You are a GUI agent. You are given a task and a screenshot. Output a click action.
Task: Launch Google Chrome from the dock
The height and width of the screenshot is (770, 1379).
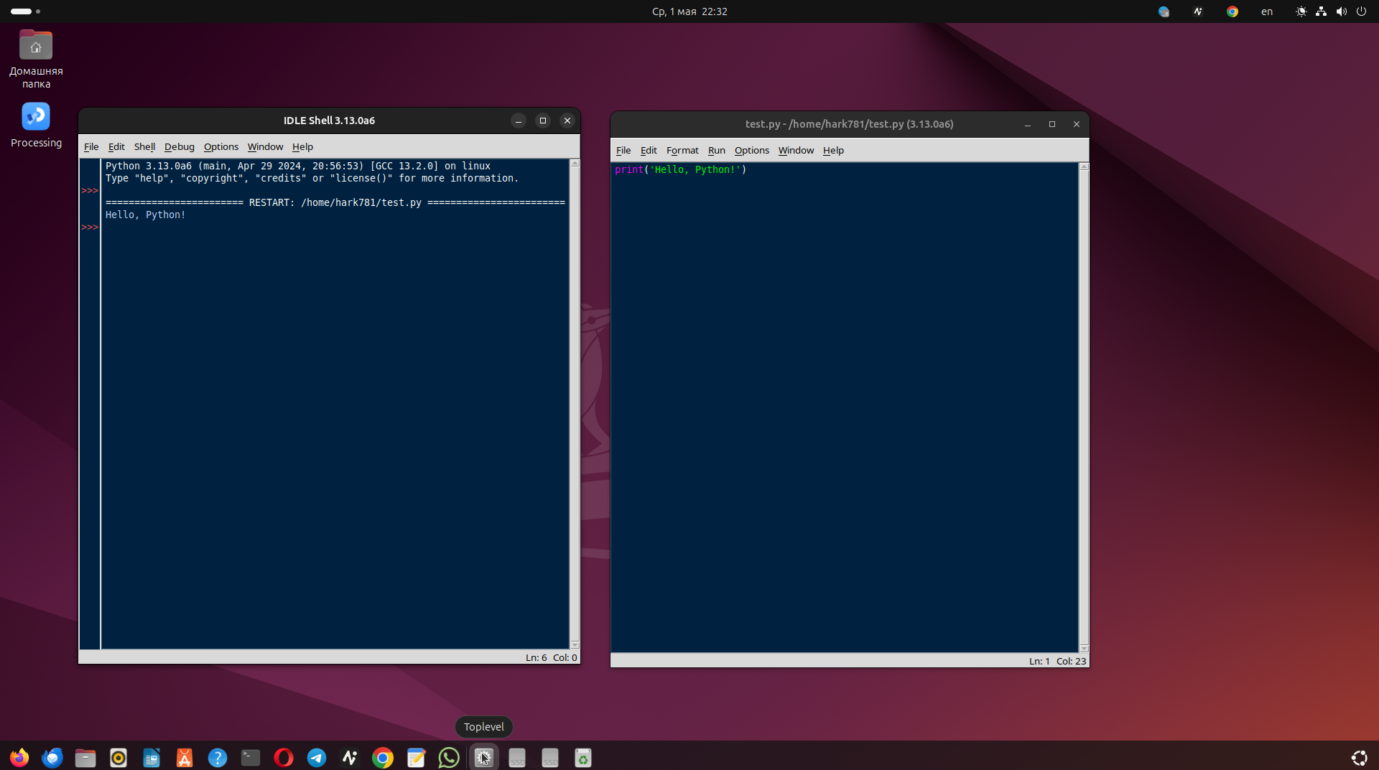383,758
